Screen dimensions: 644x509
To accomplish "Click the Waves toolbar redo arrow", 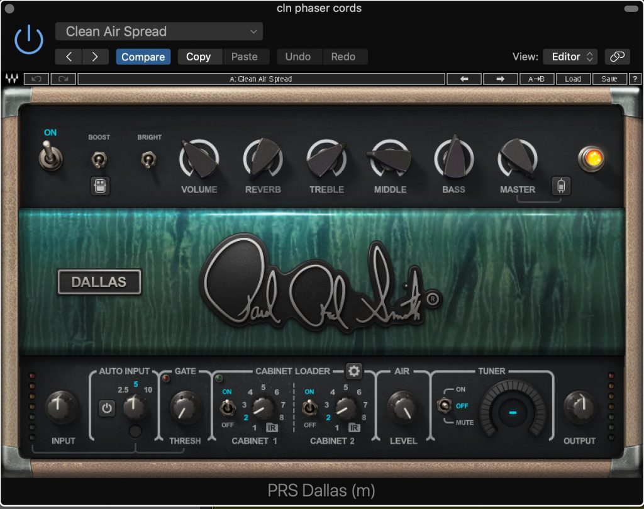I will [x=63, y=79].
